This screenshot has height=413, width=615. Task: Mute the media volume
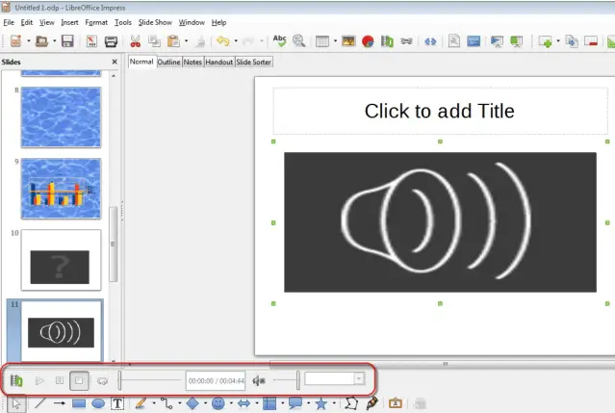[259, 380]
